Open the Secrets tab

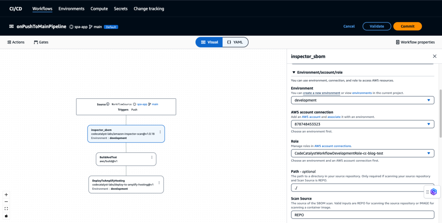pos(121,9)
